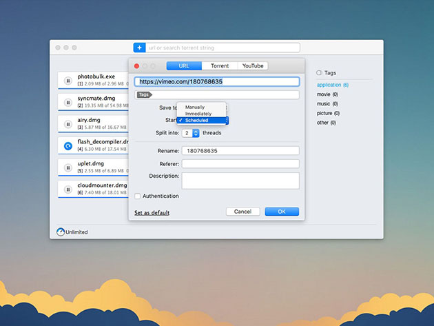Pause the cloudmounter.dmg download
This screenshot has height=326, width=434.
68,189
